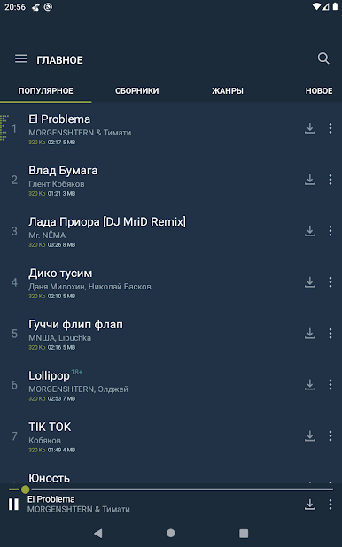Show options menu for Lollipop track

[x=330, y=385]
